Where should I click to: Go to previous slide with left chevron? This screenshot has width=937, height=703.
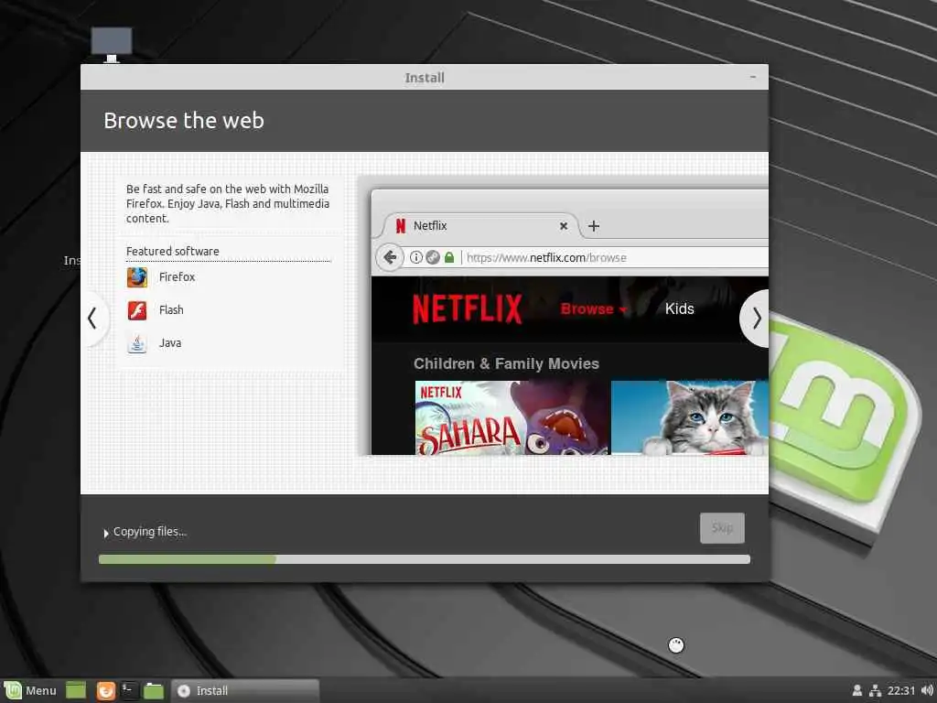tap(92, 318)
